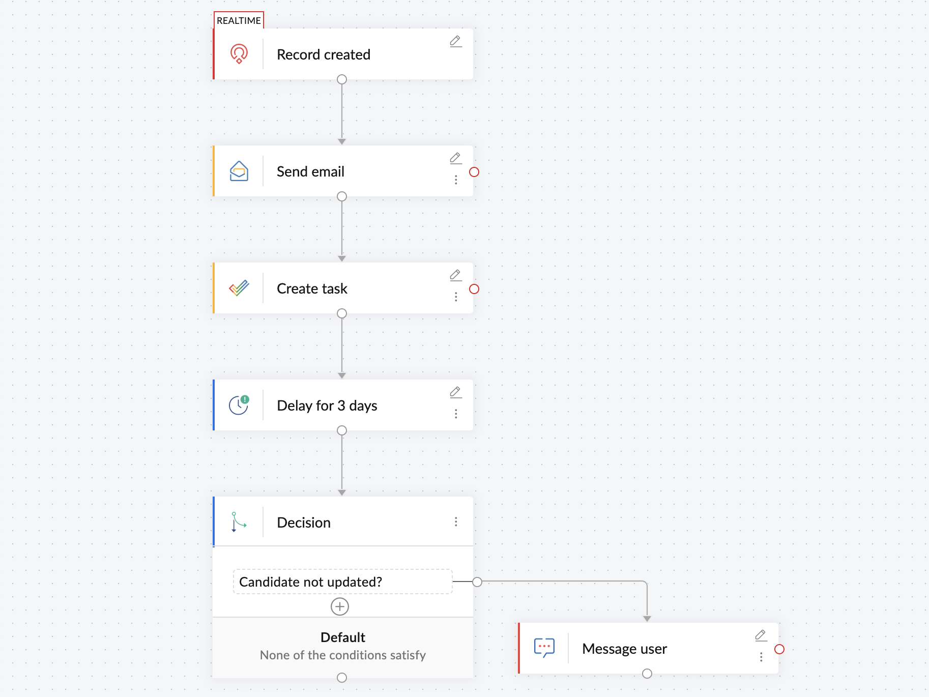Open the three-dot menu on Send email

pos(456,180)
